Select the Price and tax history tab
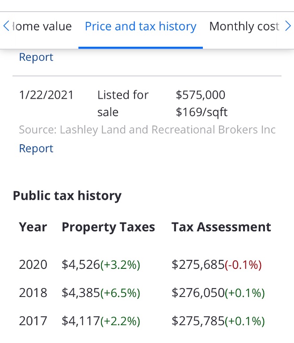This screenshot has width=294, height=343. tap(140, 26)
